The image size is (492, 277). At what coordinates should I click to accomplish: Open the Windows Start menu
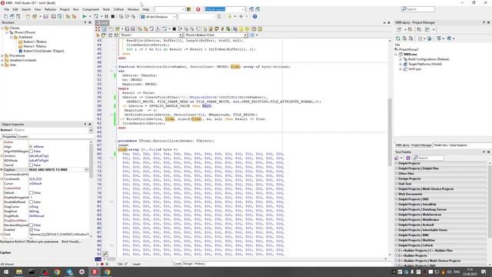point(6,272)
